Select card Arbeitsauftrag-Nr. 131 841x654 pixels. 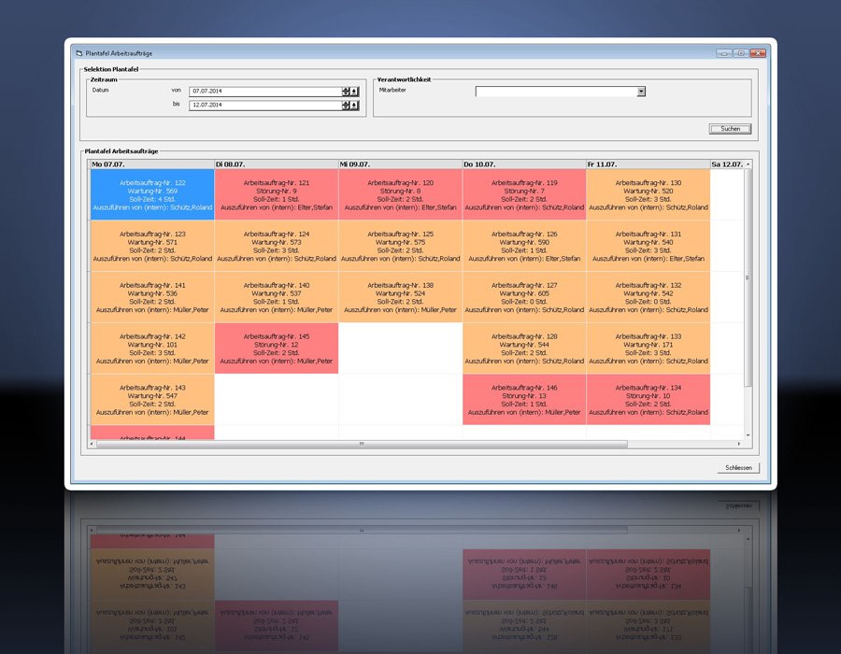pyautogui.click(x=648, y=246)
